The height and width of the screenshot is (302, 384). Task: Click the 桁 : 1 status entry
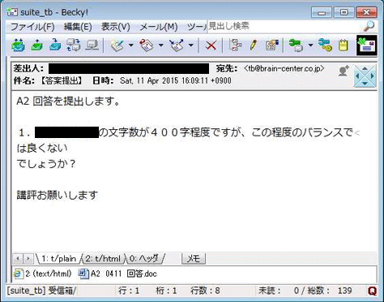click(166, 291)
